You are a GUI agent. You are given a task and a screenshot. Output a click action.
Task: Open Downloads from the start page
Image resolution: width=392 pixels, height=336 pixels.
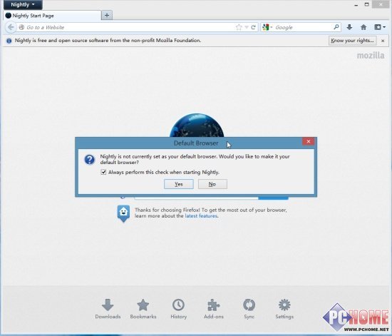(108, 309)
